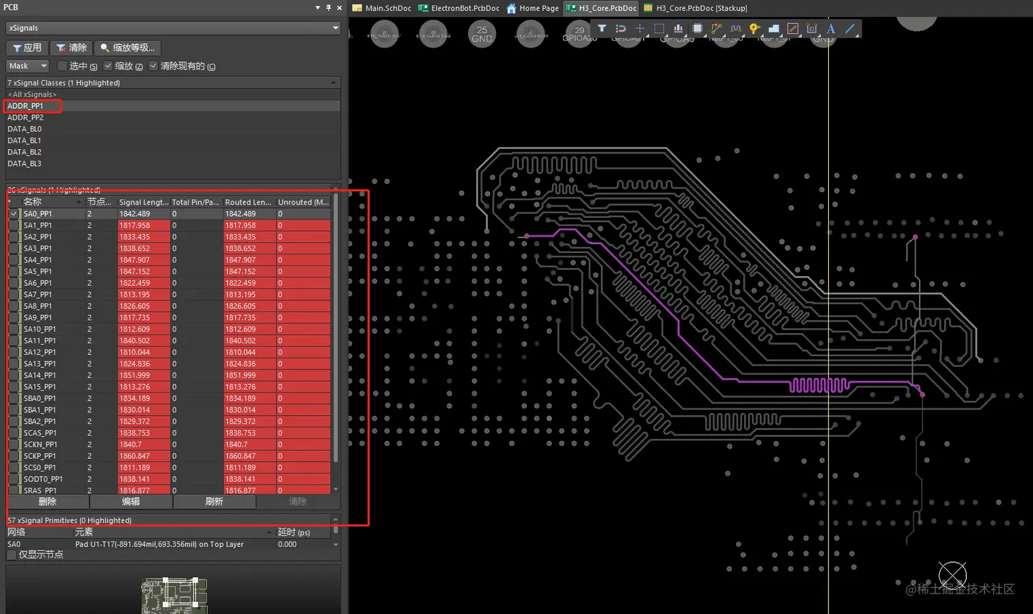Check the SCKP_PP1 row checkbox
This screenshot has height=614, width=1033.
[14, 456]
